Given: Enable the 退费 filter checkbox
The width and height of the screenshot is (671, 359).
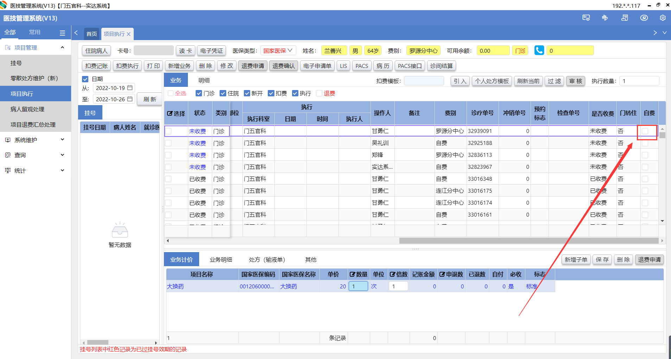Looking at the screenshot, I should [319, 93].
